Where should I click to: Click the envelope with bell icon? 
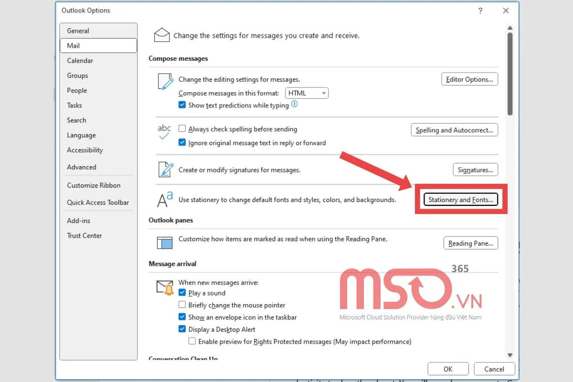point(165,287)
